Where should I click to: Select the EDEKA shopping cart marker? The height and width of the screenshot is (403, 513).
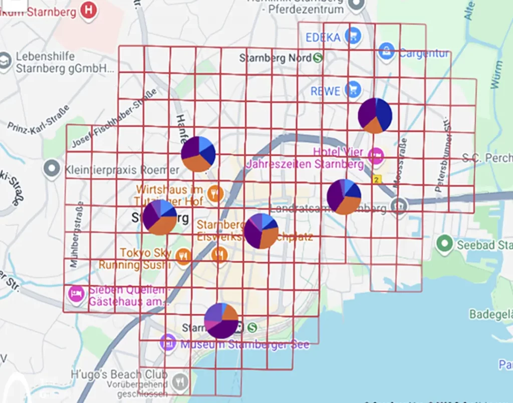pyautogui.click(x=353, y=36)
